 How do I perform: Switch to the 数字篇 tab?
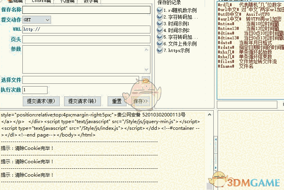click(x=91, y=1)
